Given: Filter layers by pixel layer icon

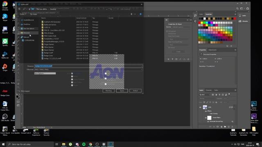Looking at the screenshot, I should (x=213, y=95).
